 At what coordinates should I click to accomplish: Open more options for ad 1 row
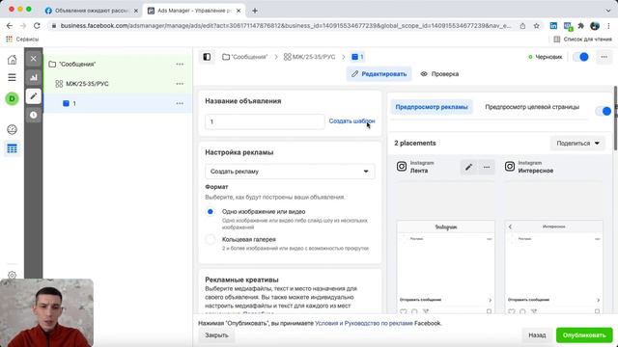point(180,103)
